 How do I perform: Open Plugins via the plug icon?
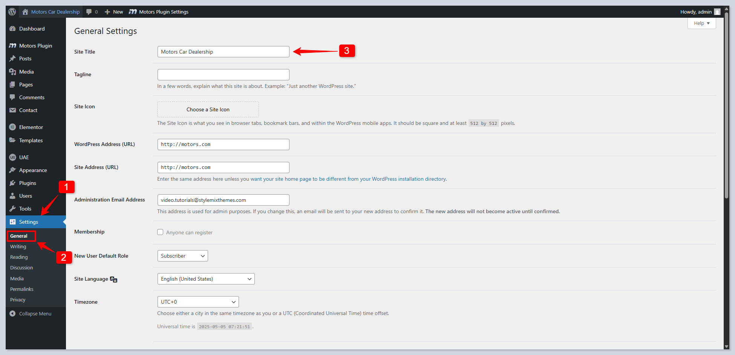[12, 183]
